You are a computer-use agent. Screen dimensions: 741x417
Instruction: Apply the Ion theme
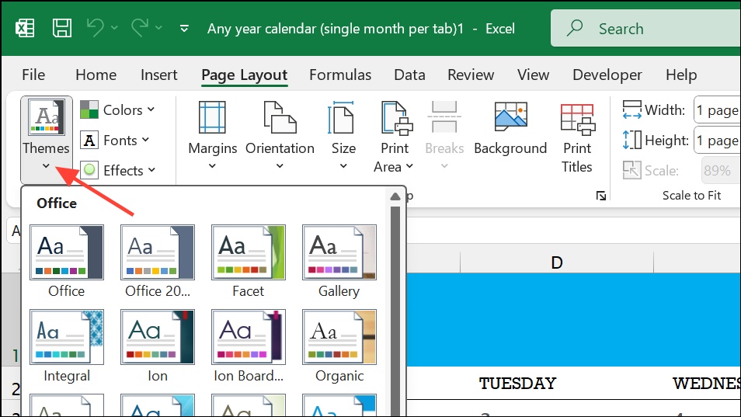(x=158, y=346)
